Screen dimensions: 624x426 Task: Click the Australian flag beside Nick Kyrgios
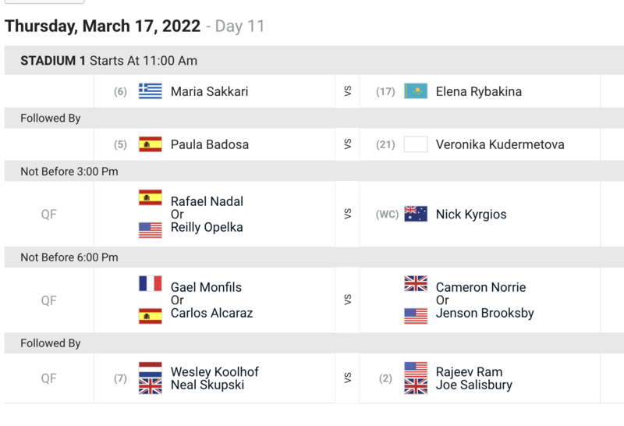click(416, 215)
